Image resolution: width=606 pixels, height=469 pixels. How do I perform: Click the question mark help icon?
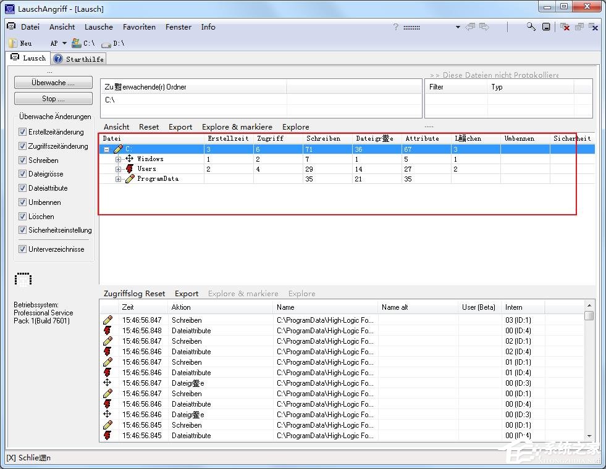point(396,27)
